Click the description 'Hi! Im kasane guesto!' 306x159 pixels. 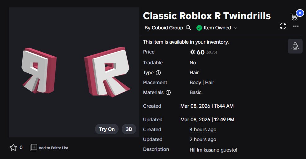[214, 150]
